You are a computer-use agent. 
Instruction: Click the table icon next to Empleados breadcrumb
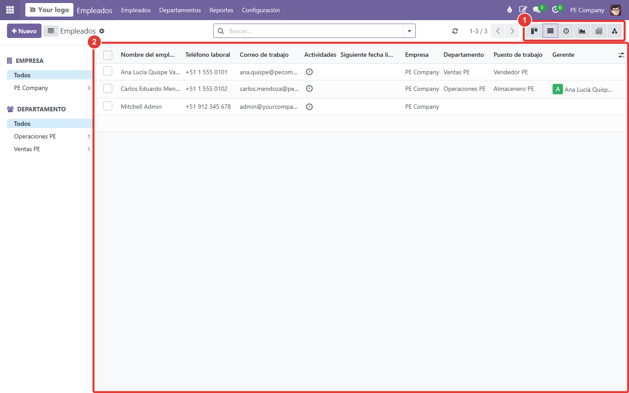pos(51,31)
